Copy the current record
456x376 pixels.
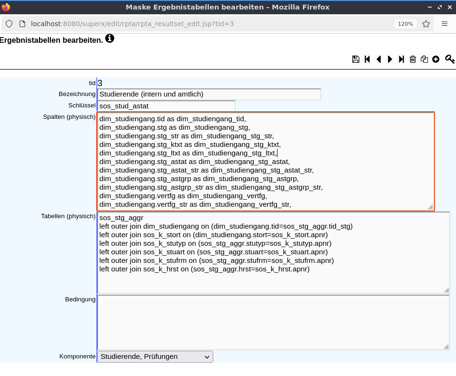tap(424, 59)
